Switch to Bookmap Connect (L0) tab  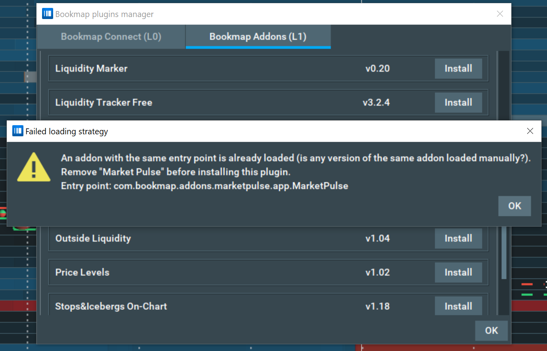111,37
